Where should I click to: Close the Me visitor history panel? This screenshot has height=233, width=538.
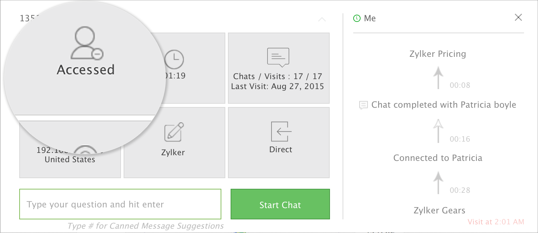518,18
